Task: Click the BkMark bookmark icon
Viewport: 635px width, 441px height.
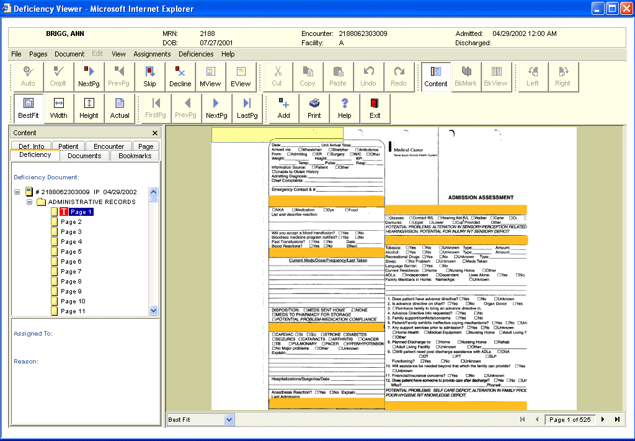Action: point(466,76)
